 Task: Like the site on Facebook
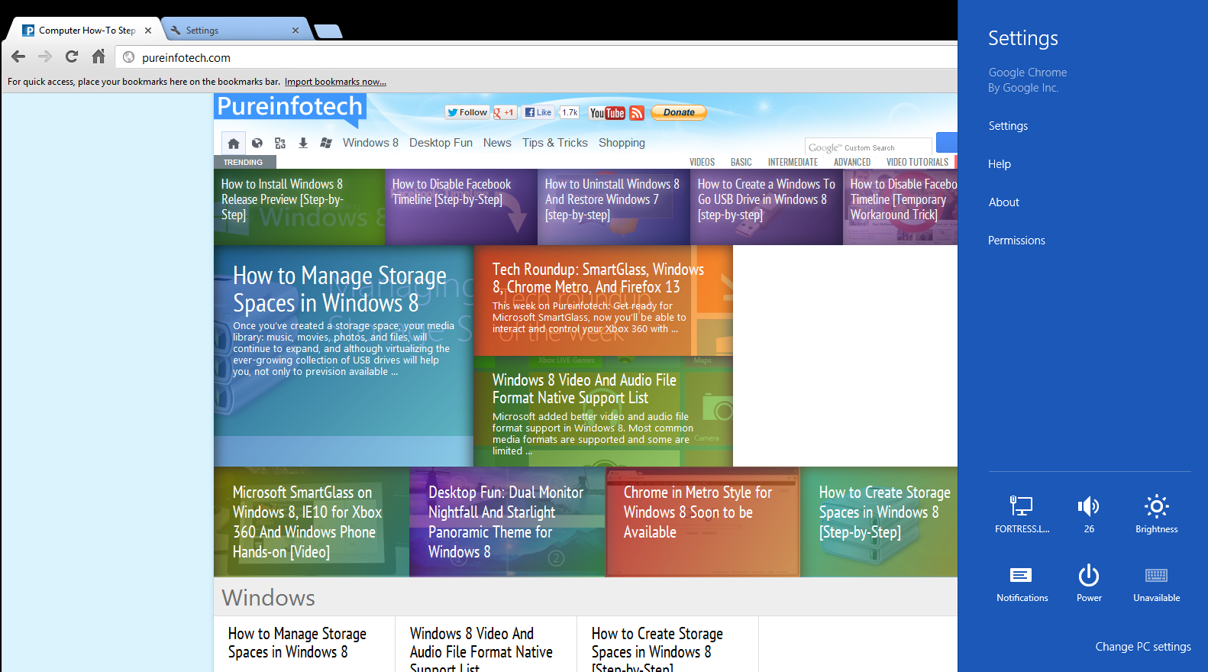pos(538,112)
